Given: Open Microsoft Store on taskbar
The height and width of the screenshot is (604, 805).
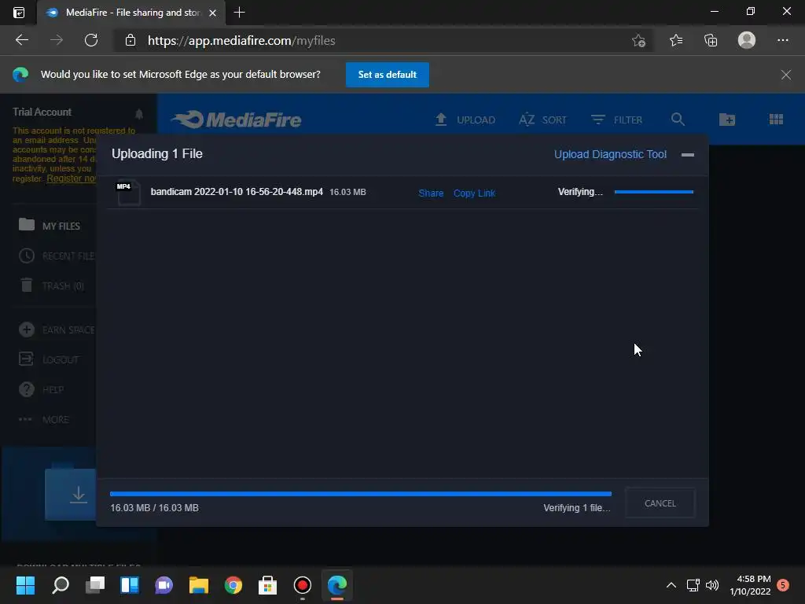Looking at the screenshot, I should pyautogui.click(x=267, y=585).
